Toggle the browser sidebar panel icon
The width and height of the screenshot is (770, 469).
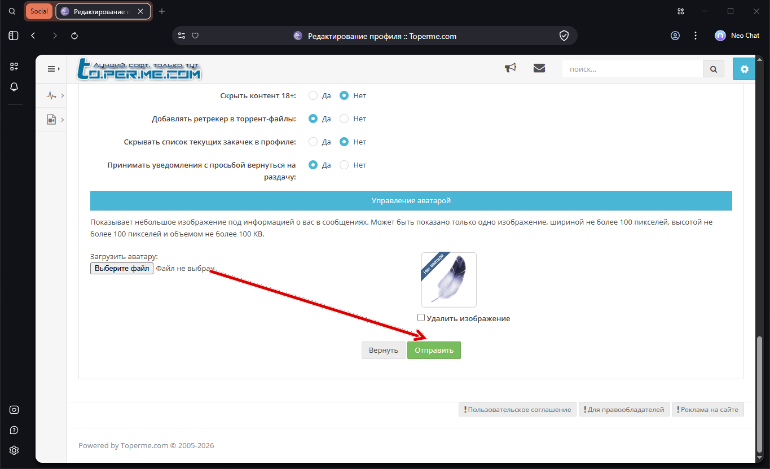14,36
